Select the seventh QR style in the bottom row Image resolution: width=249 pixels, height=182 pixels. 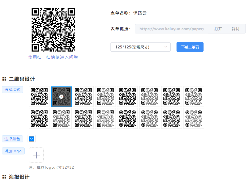[x=172, y=118]
